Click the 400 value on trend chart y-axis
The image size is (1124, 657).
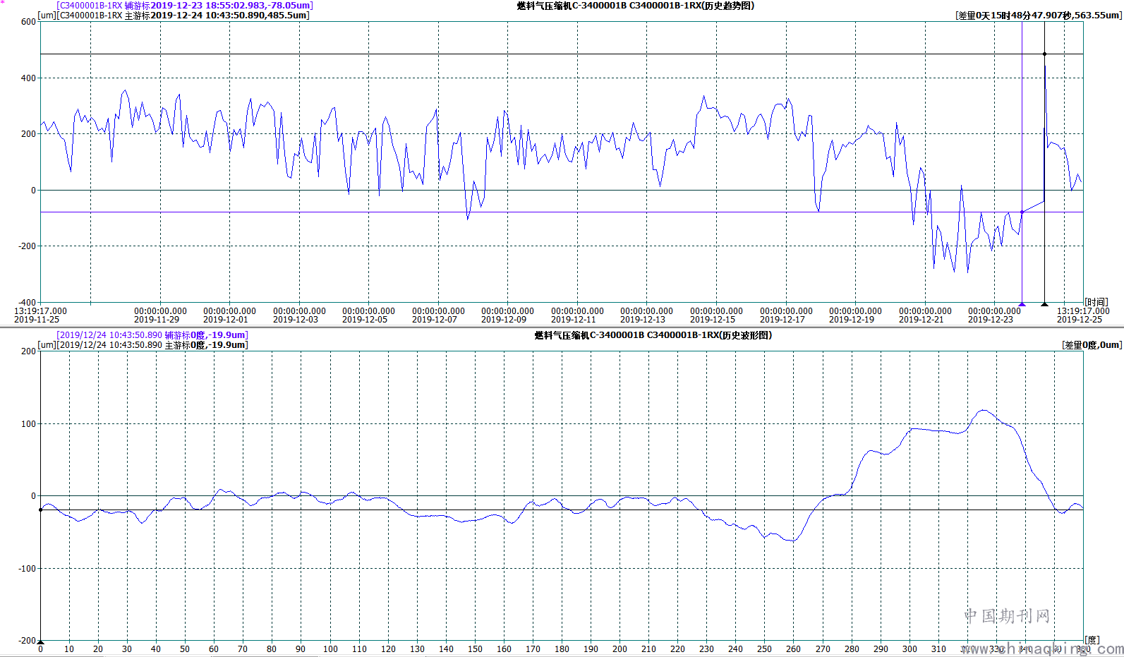[28, 78]
